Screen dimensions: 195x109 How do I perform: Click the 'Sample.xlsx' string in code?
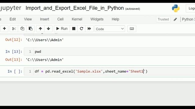(x=89, y=71)
